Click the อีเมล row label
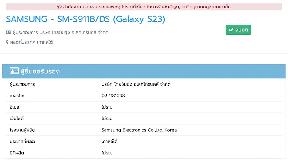Image resolution: width=288 pixels, height=163 pixels. (x=15, y=107)
